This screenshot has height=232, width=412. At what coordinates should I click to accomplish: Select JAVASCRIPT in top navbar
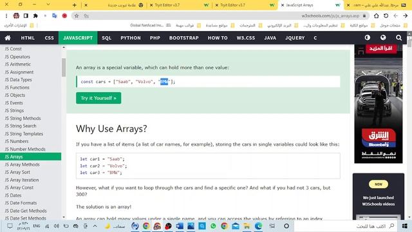(x=78, y=38)
